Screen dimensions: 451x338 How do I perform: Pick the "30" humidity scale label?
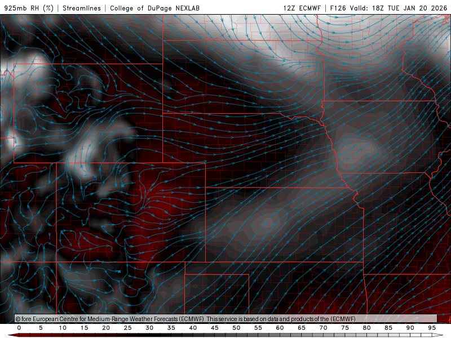click(149, 328)
